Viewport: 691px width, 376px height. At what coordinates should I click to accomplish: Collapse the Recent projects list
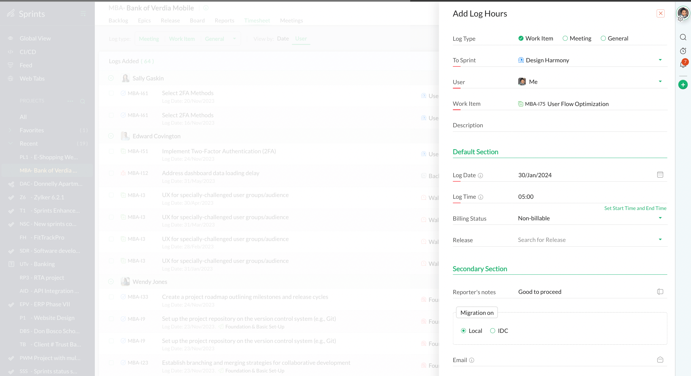(11, 144)
